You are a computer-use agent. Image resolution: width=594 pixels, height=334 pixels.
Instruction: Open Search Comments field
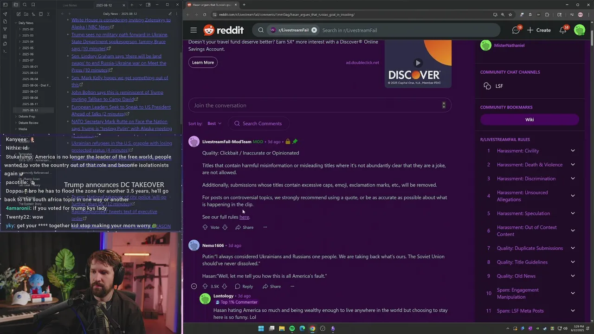(258, 123)
